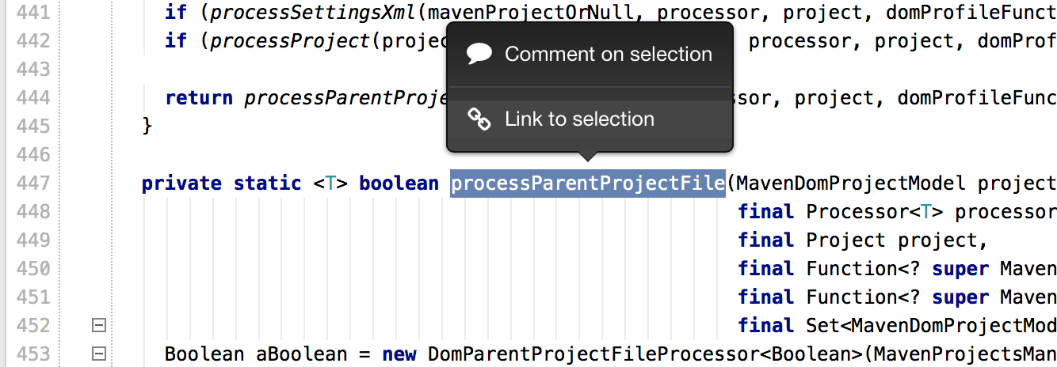Click the return keyword on line 444
The image size is (1057, 367).
[199, 98]
